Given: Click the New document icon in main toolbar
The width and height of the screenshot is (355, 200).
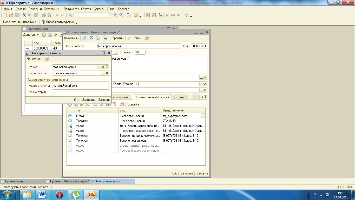Looking at the screenshot, I should pos(5,15).
